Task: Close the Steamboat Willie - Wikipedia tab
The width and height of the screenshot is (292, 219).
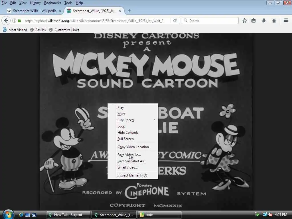Action: [60, 11]
